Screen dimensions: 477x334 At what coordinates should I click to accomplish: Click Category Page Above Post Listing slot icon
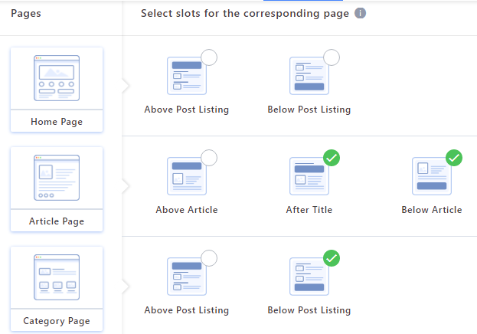pyautogui.click(x=187, y=277)
